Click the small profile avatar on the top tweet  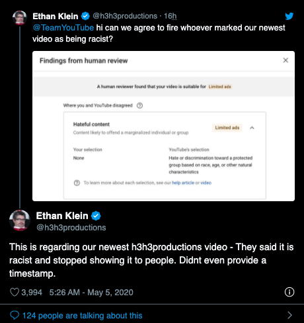click(20, 18)
